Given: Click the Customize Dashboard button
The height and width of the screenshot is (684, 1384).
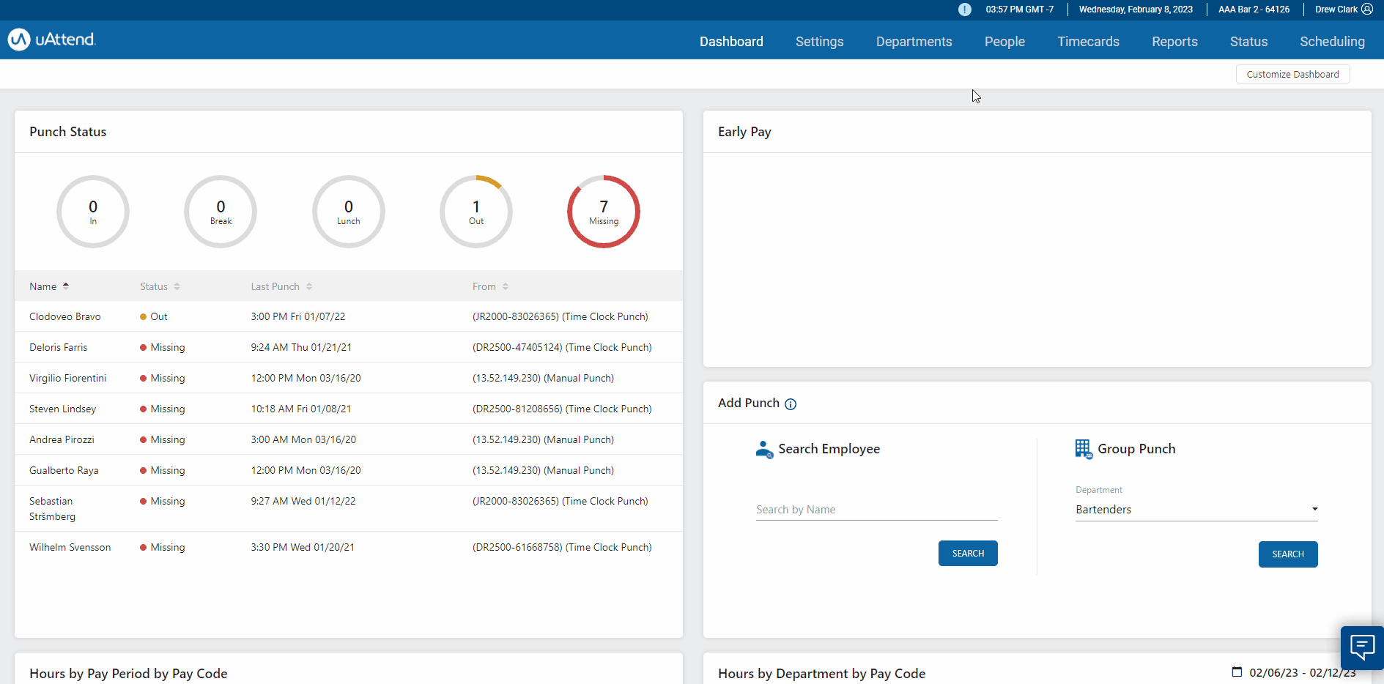Looking at the screenshot, I should coord(1292,74).
